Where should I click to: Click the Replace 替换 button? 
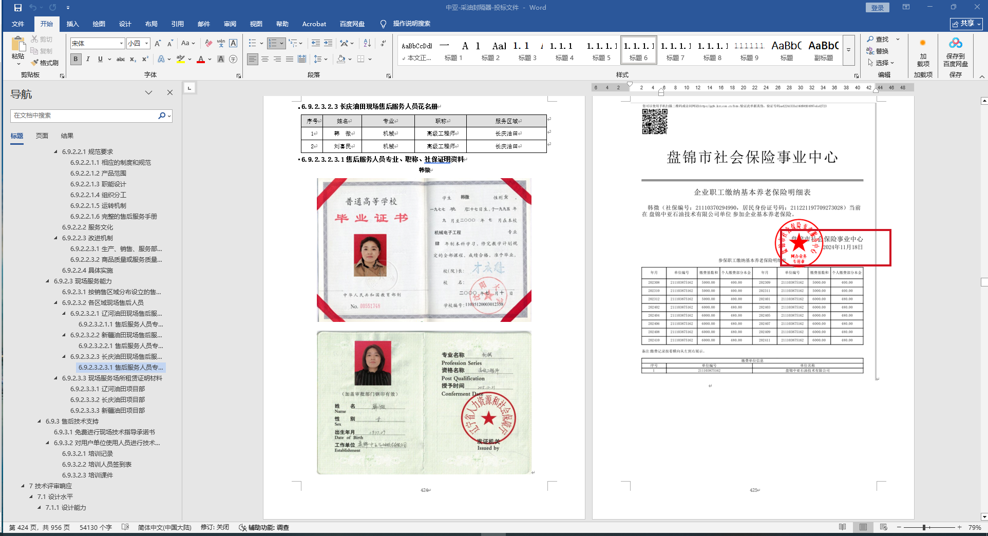point(878,51)
